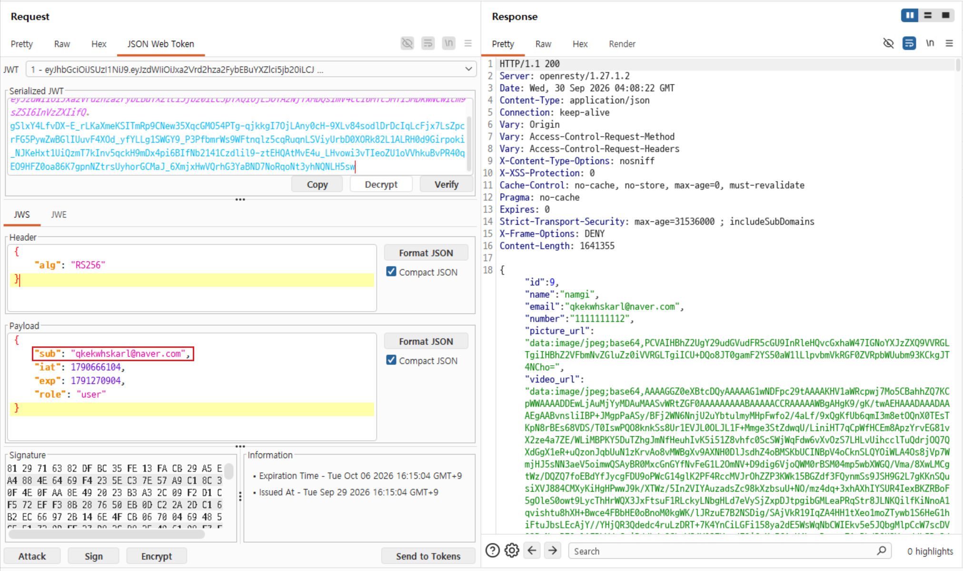
Task: Click Send to Tokens button
Action: [x=428, y=556]
